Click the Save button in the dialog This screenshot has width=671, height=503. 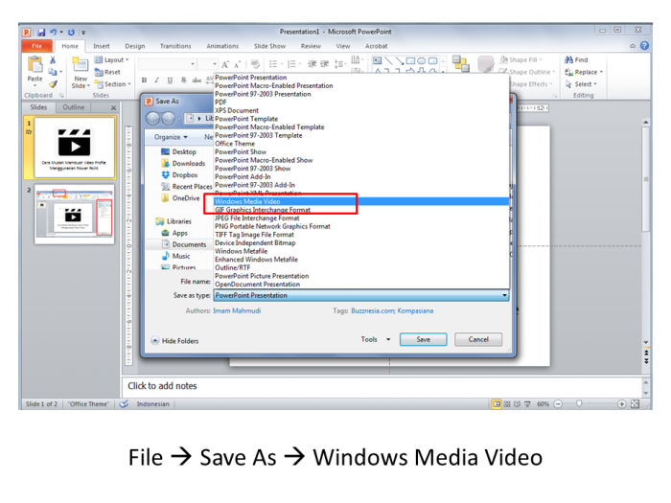click(x=423, y=339)
